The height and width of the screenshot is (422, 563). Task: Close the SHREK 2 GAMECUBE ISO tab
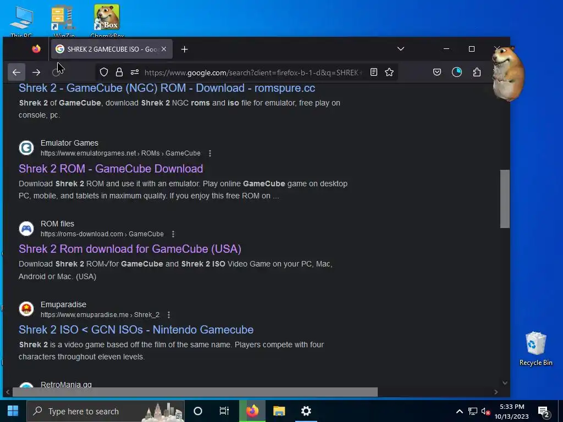[164, 49]
